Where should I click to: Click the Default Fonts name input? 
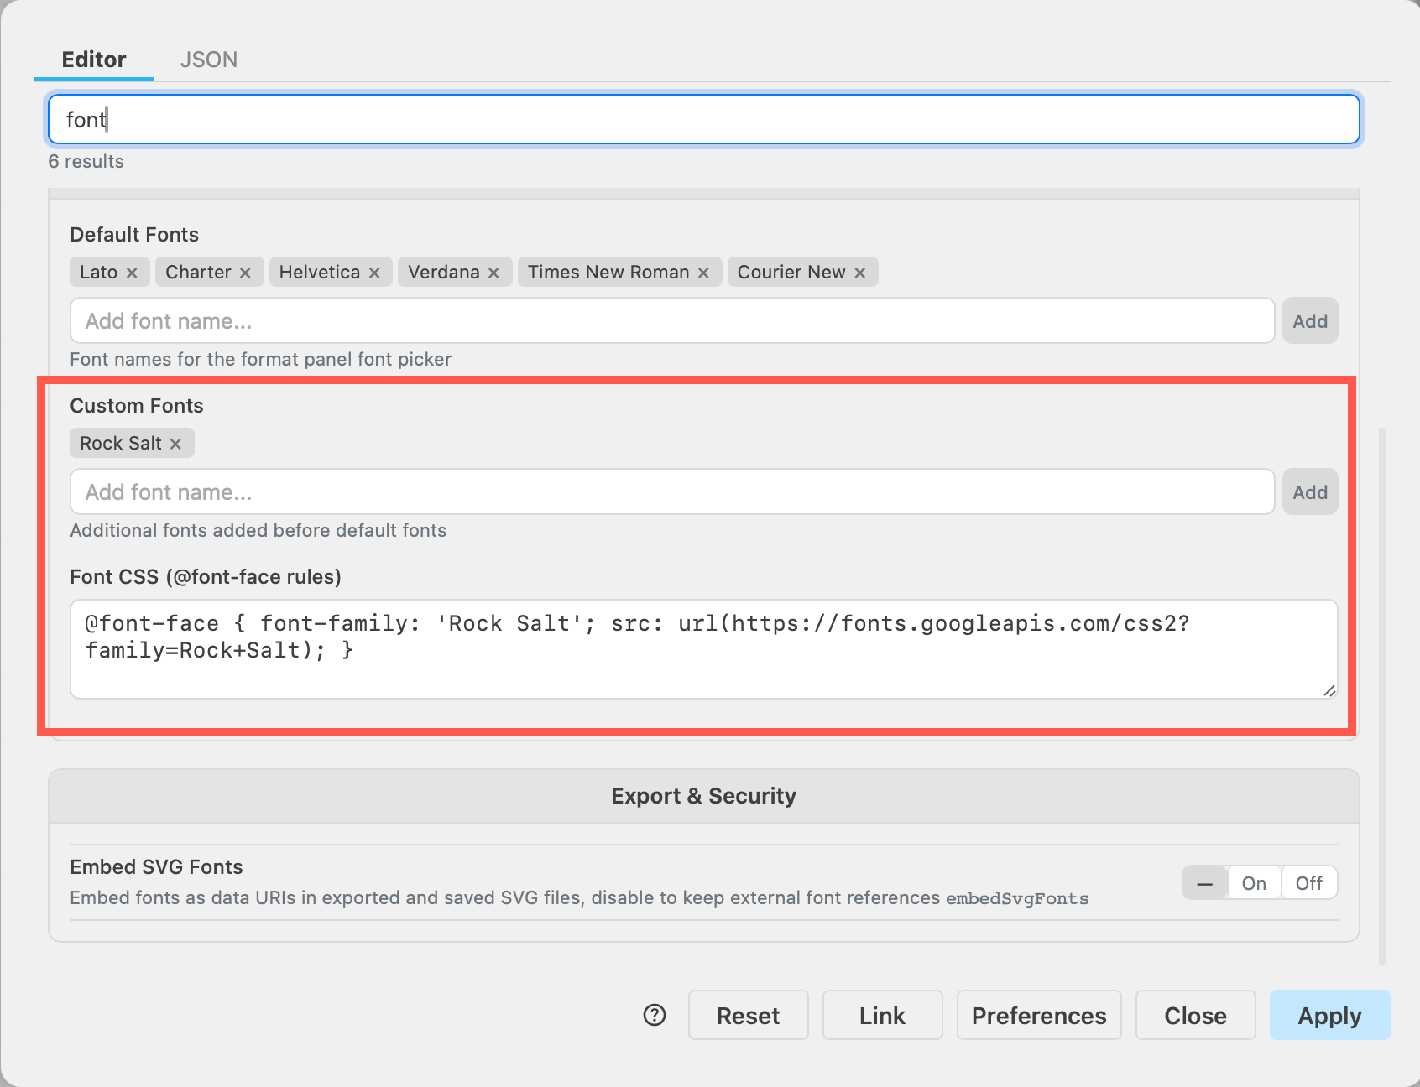tap(672, 320)
